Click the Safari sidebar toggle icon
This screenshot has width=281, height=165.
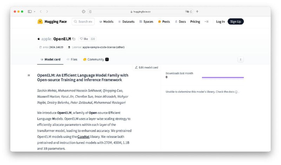pos(30,12)
